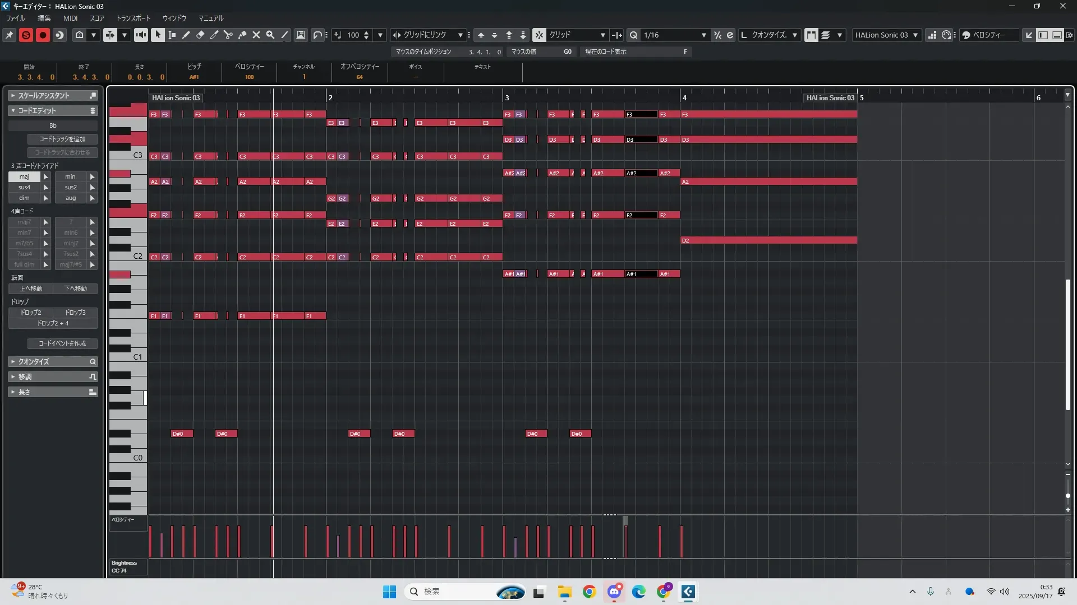Click the Add to Chord Track button
Viewport: 1077px width, 605px height.
[62, 139]
